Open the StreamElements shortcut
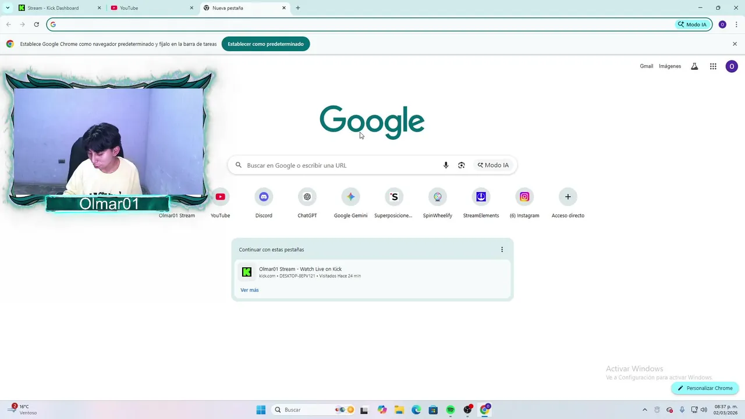Screen dimensions: 745x419 point(481,203)
